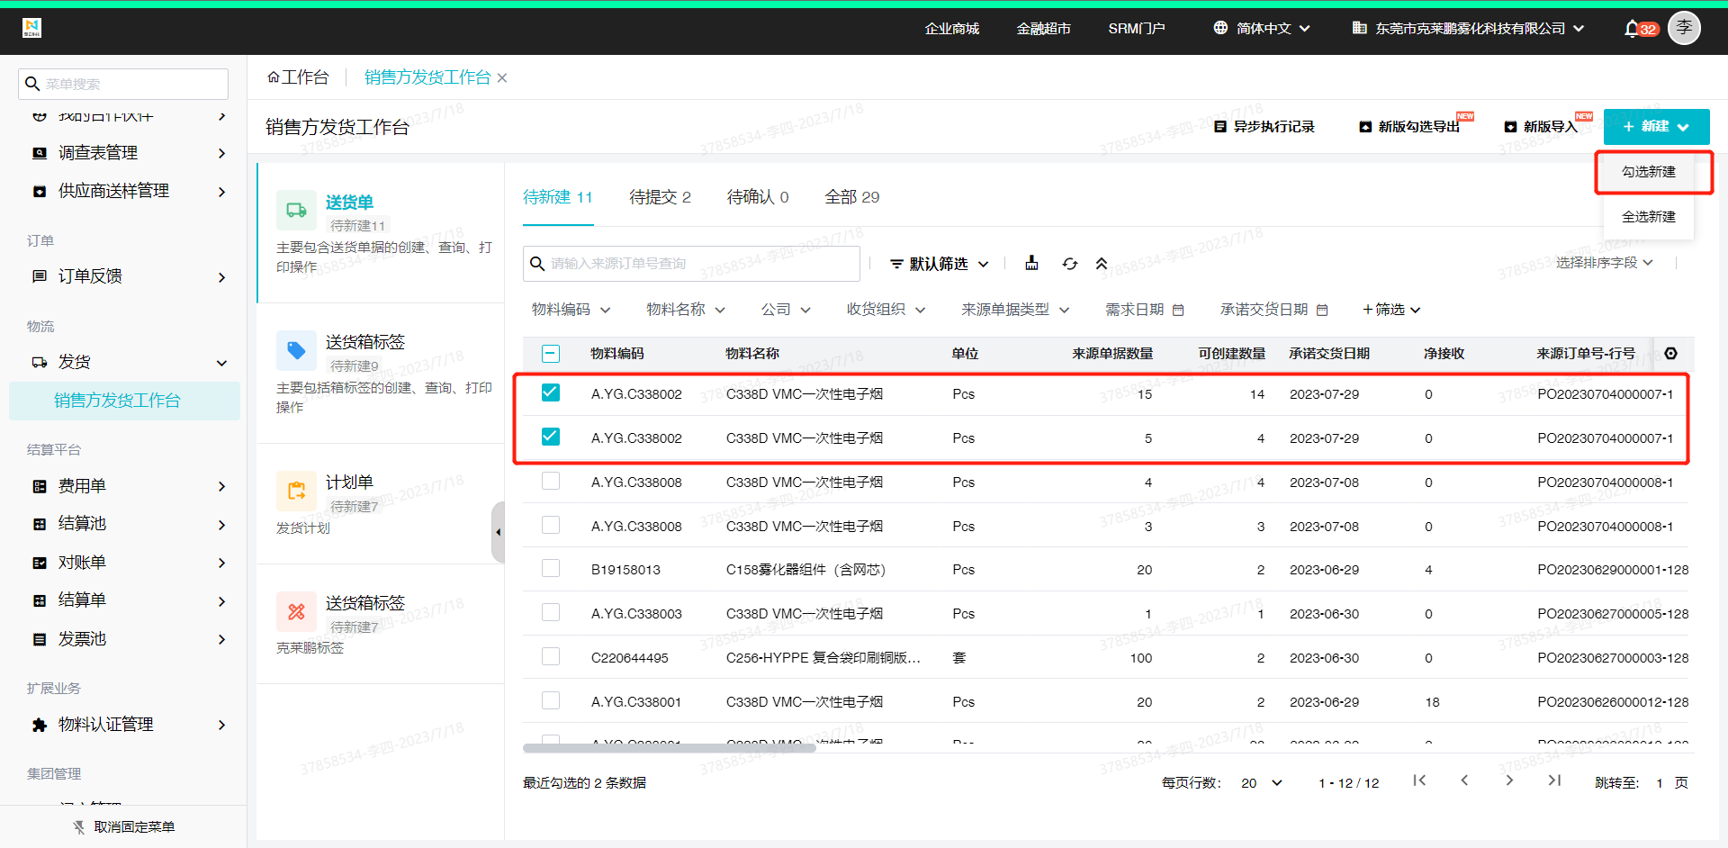
Task: Open user avatar 李 menu
Action: pyautogui.click(x=1684, y=28)
